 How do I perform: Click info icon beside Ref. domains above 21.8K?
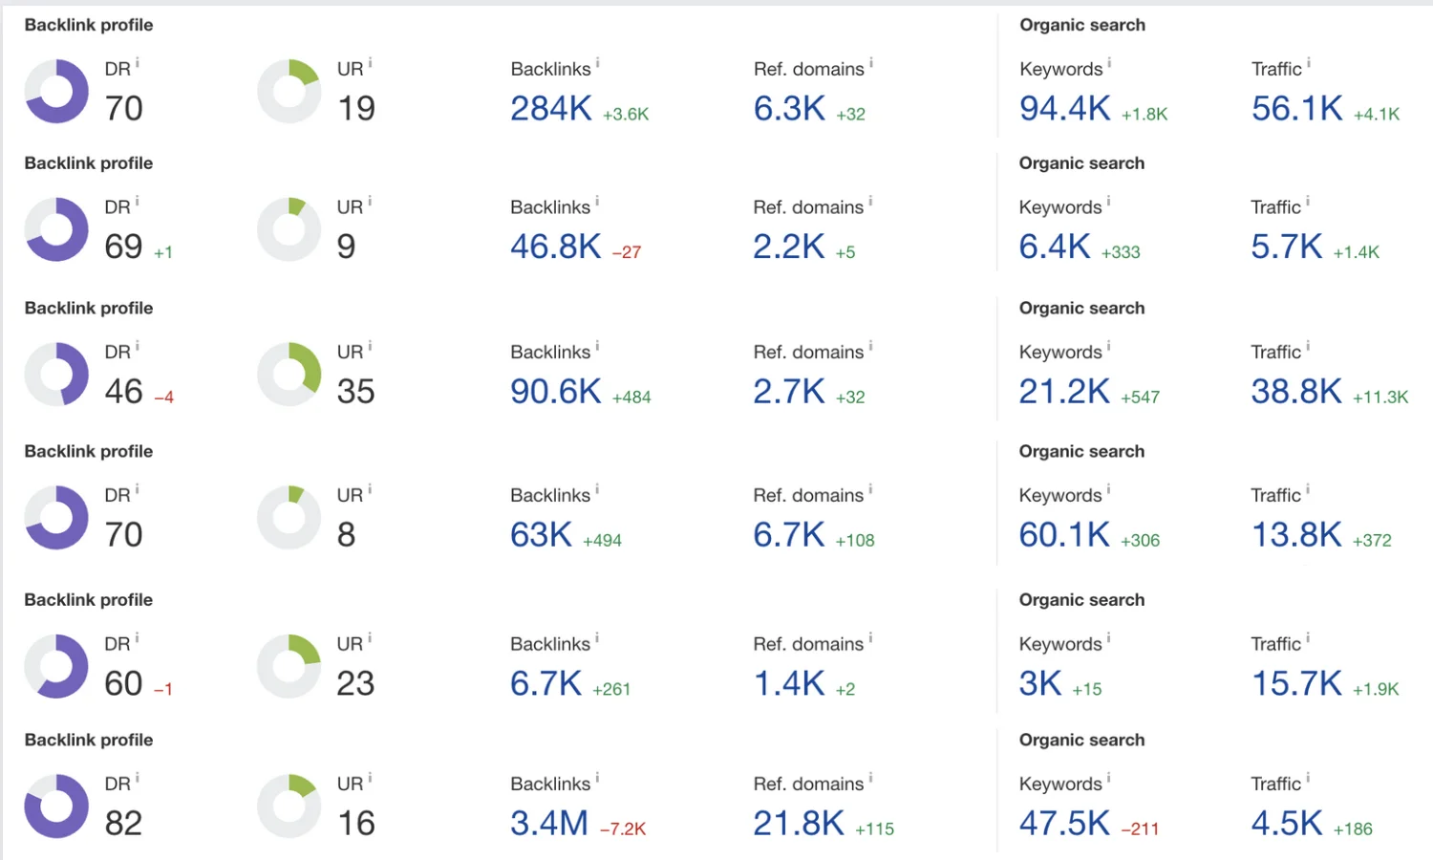(871, 778)
